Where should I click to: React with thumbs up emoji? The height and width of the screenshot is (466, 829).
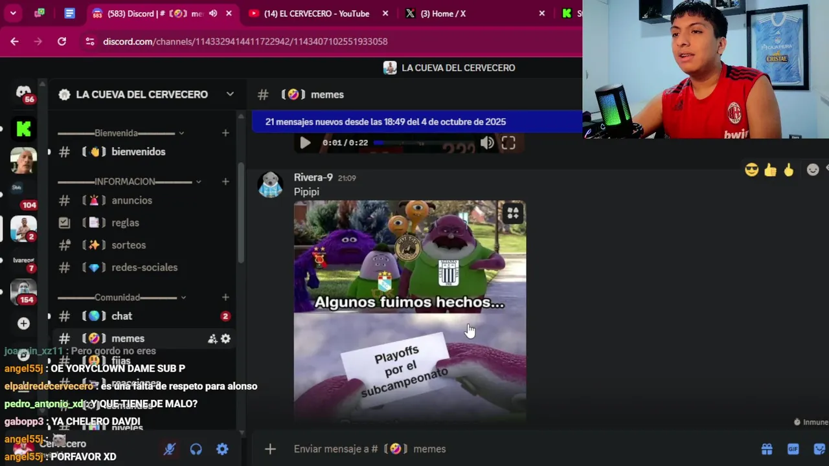click(770, 170)
